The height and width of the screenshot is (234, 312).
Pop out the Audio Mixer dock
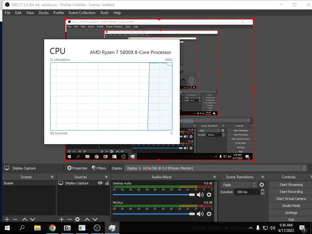coord(214,177)
